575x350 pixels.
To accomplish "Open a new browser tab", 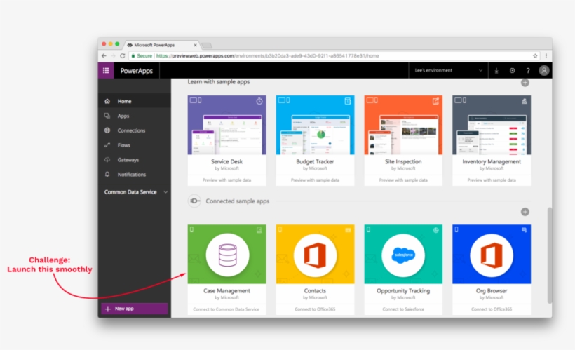I will (207, 46).
